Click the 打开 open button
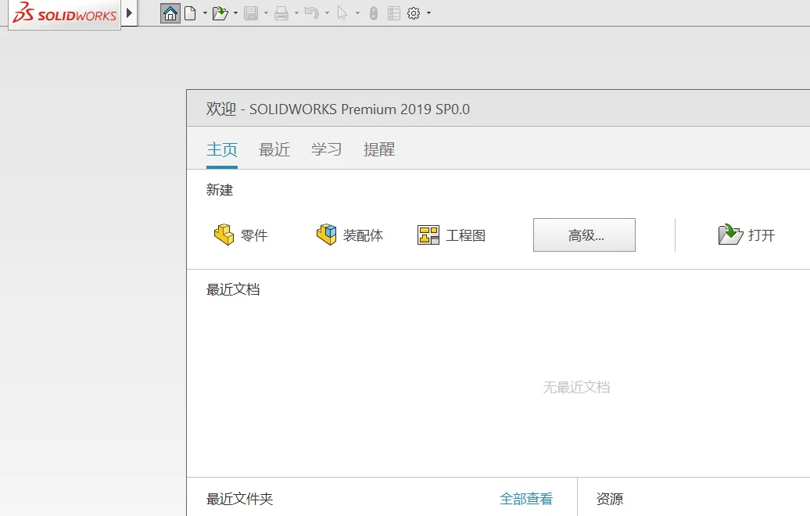Image resolution: width=810 pixels, height=516 pixels. pyautogui.click(x=747, y=235)
